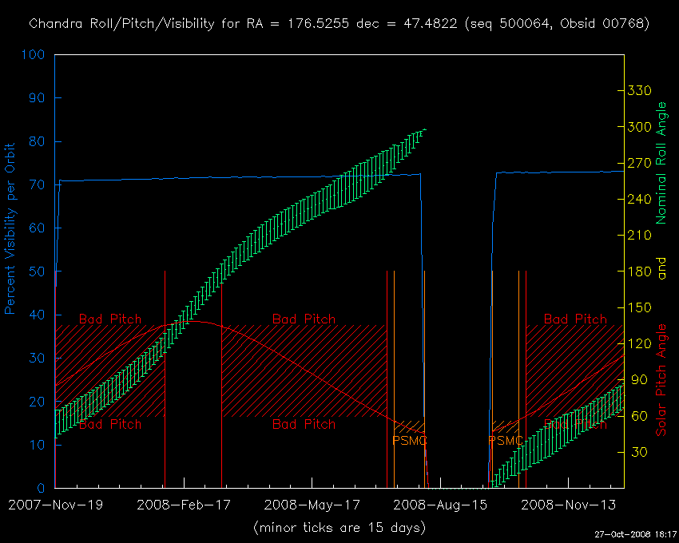Click the chart title starting with Chandra Roll/Pitch/Visibility
Screen dimensions: 679x543
tap(339, 24)
